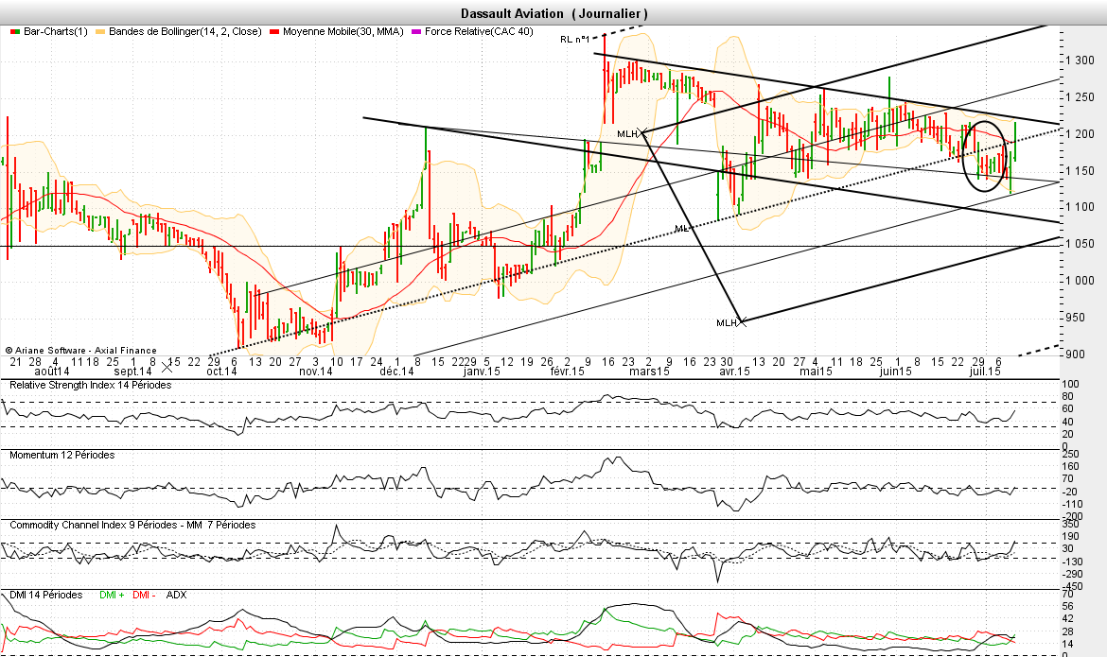The image size is (1107, 657).
Task: Click the Bandes de Bollinger yellow legend swatch
Action: (99, 32)
